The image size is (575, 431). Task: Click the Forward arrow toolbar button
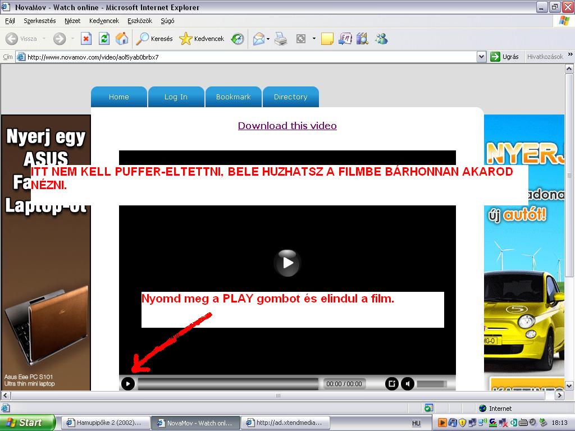(x=60, y=39)
